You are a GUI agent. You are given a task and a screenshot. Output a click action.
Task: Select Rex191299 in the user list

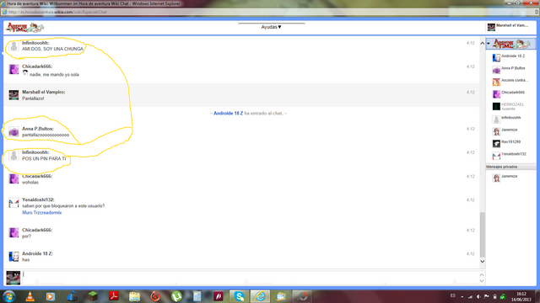510,142
